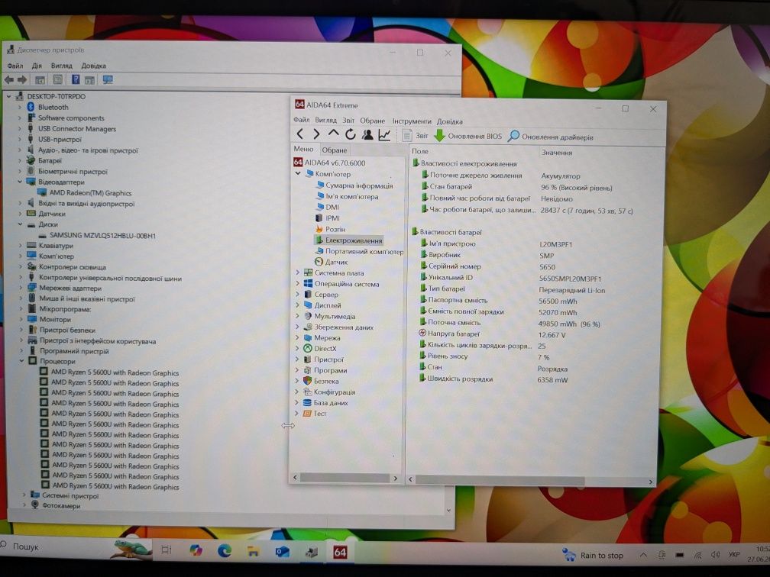
Task: Select Розгін item in AIDA64 tree
Action: [x=330, y=229]
